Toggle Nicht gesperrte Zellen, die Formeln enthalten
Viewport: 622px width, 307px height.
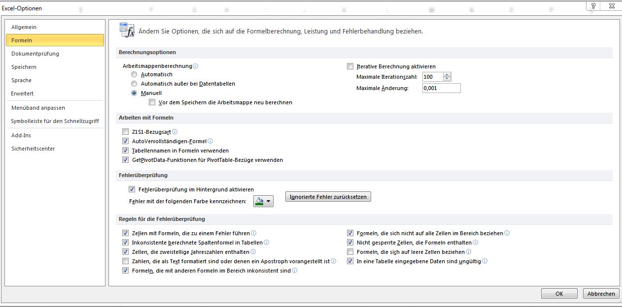pos(350,243)
